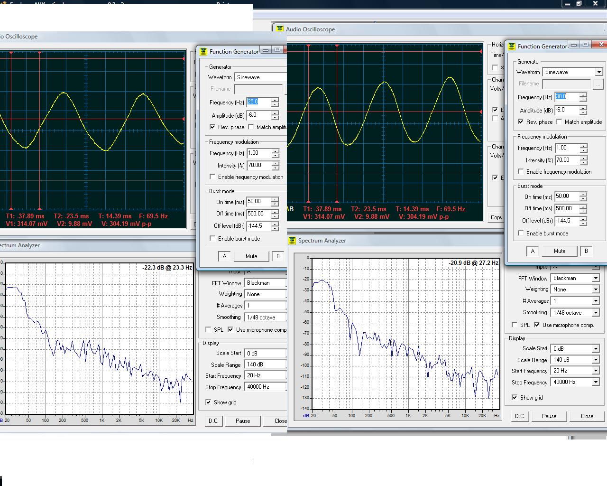Image resolution: width=607 pixels, height=486 pixels.
Task: Click the T2 cursor marker atop the right oscilloscope
Action: [x=337, y=46]
